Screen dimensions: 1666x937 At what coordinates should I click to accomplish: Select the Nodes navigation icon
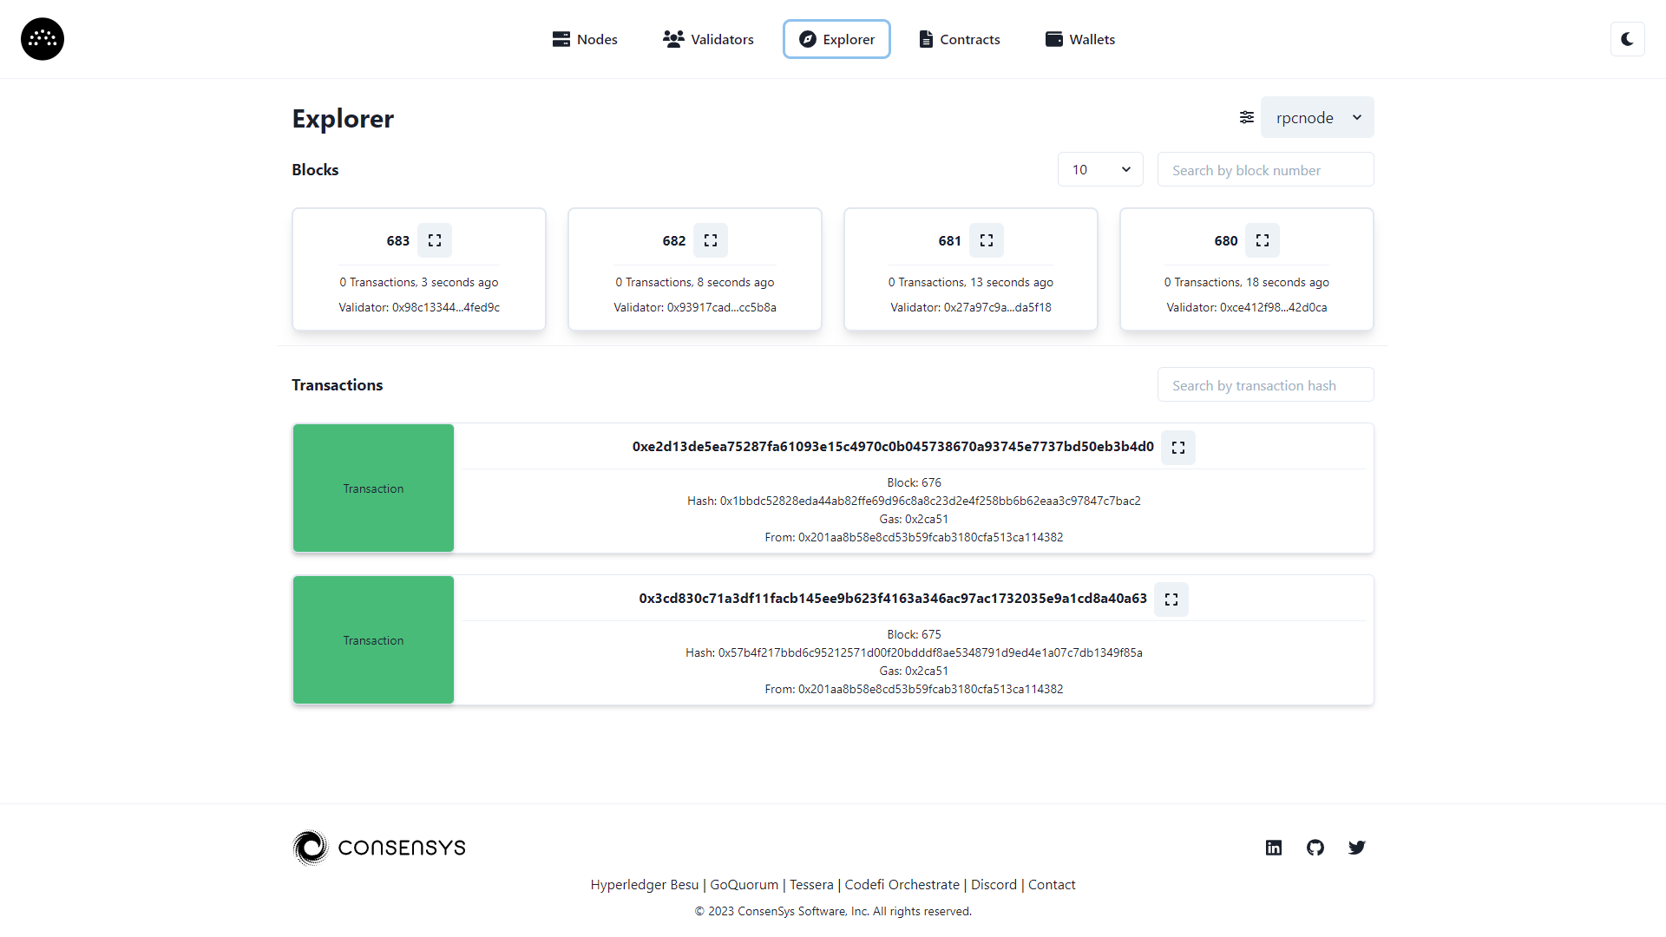click(560, 39)
